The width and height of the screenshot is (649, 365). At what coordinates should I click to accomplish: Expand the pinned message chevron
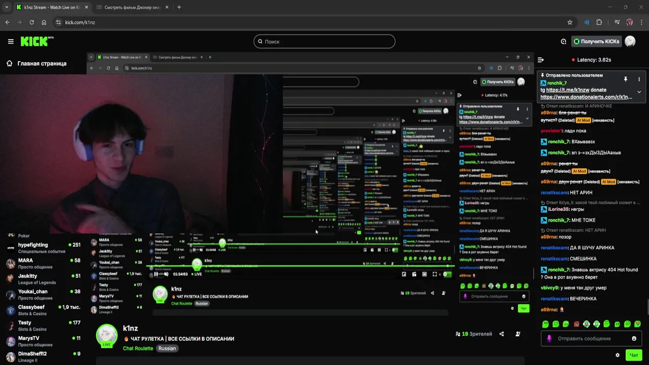(x=639, y=92)
